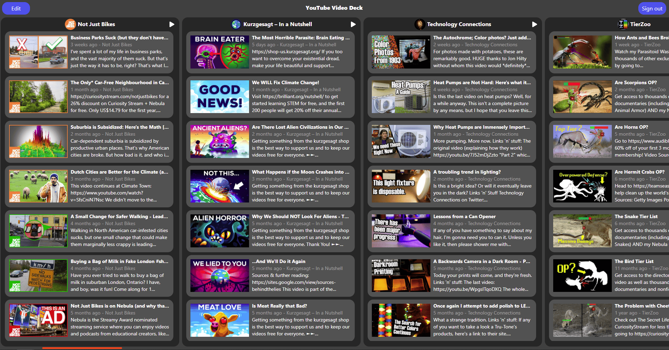
Task: Click 'The Snake Tier List' video title
Action: pos(636,216)
